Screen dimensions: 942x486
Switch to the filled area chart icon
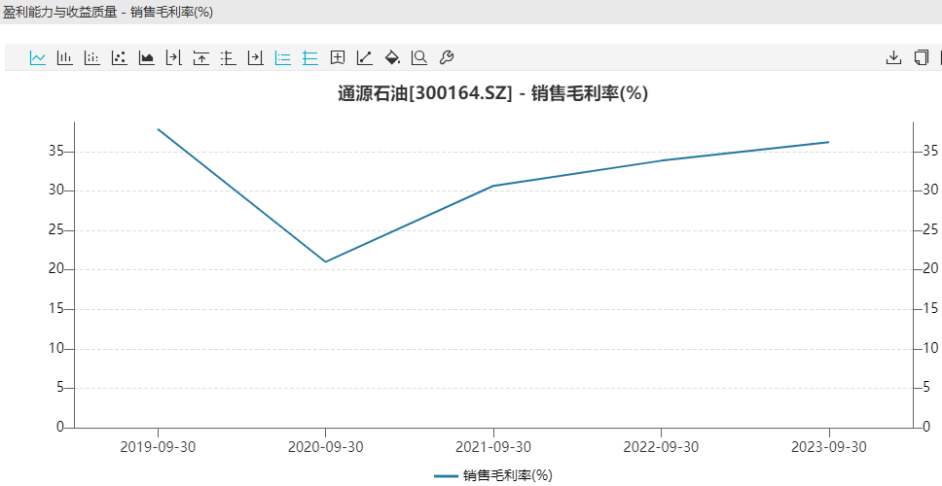click(147, 57)
